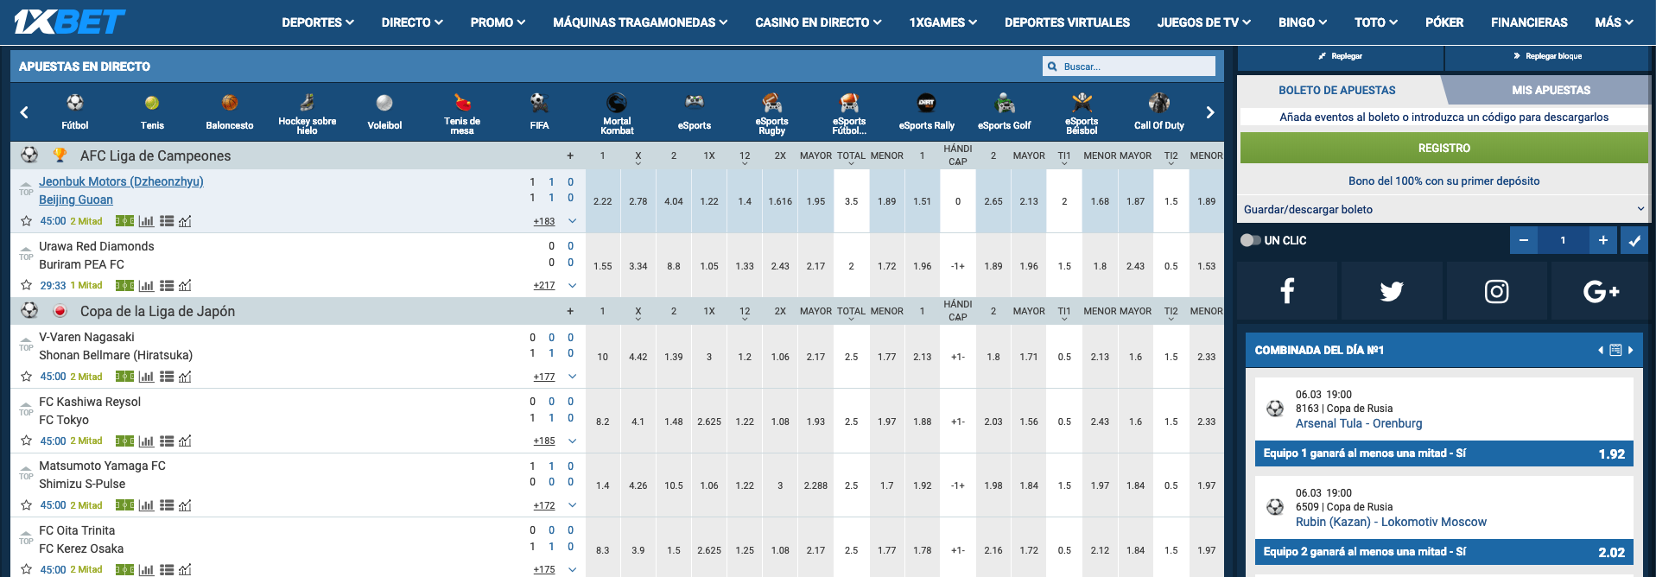Confirm the bet amount with checkmark button

[x=1634, y=240]
